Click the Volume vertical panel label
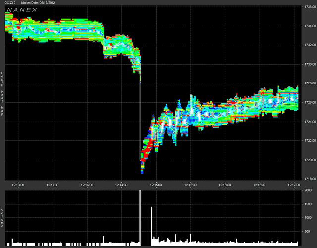The image size is (317, 248). point(2,218)
